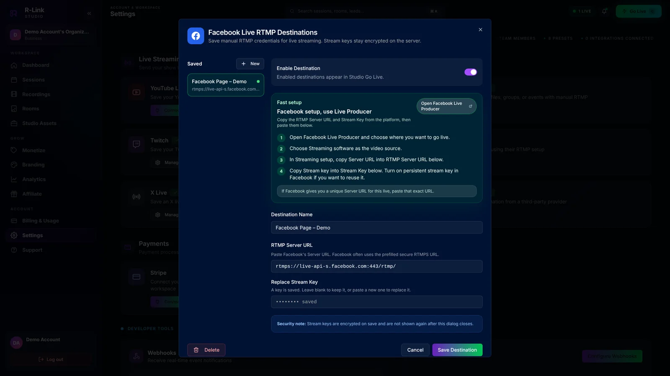Open Dashboard in sidebar

(51, 65)
